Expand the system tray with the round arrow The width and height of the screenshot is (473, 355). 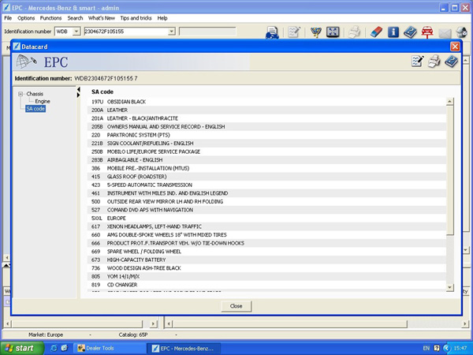pyautogui.click(x=446, y=348)
